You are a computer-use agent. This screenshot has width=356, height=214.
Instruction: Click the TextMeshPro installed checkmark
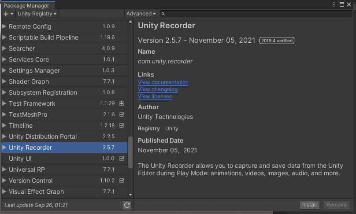point(122,114)
